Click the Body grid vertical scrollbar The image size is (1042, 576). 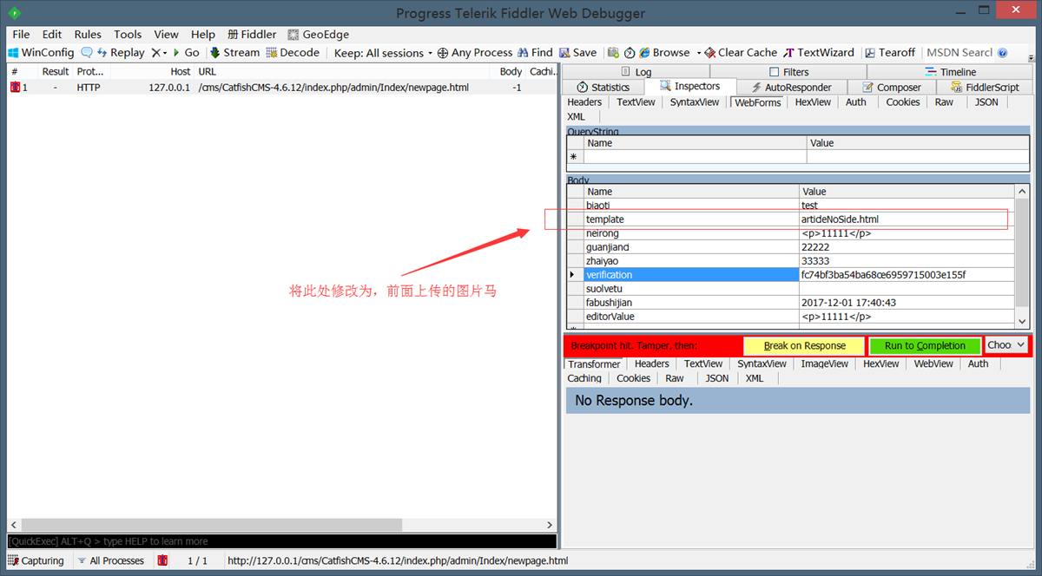click(x=1021, y=254)
